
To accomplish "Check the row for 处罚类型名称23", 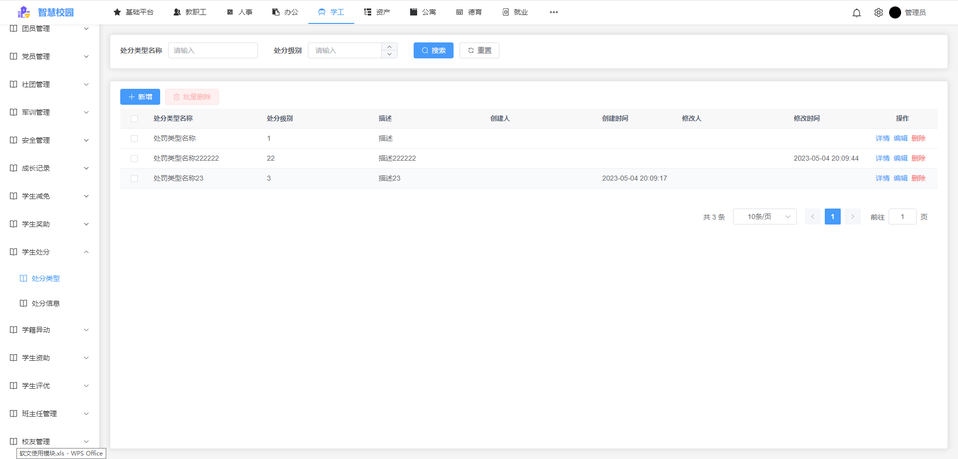I will (134, 178).
